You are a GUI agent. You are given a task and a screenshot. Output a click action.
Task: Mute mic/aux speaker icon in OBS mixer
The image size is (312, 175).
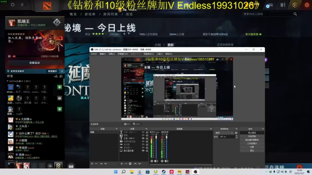click(156, 161)
